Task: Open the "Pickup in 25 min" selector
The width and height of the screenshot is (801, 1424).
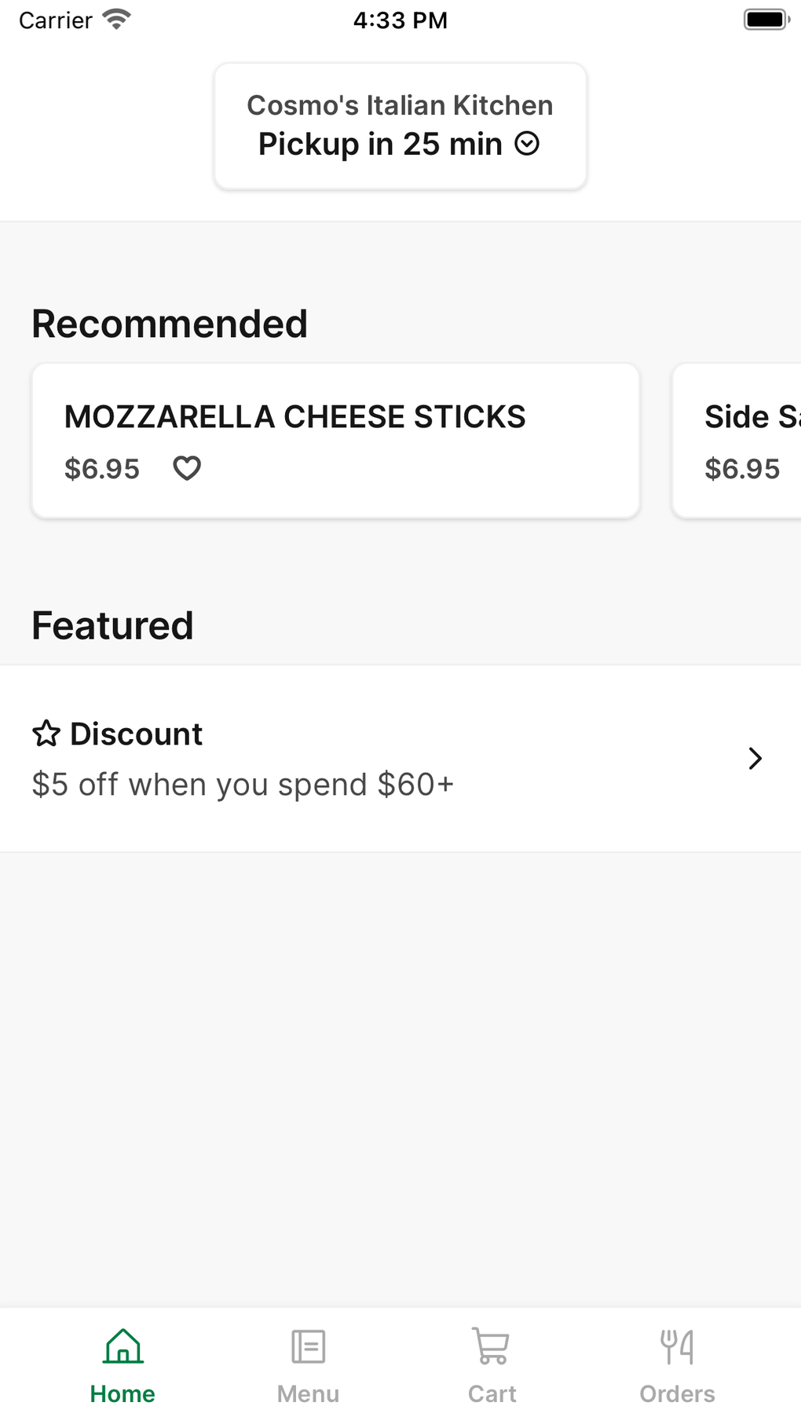Action: (x=381, y=145)
